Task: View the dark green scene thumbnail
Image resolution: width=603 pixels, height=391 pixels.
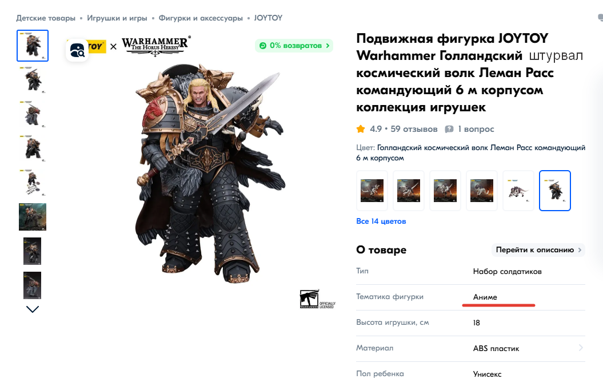Action: click(33, 217)
